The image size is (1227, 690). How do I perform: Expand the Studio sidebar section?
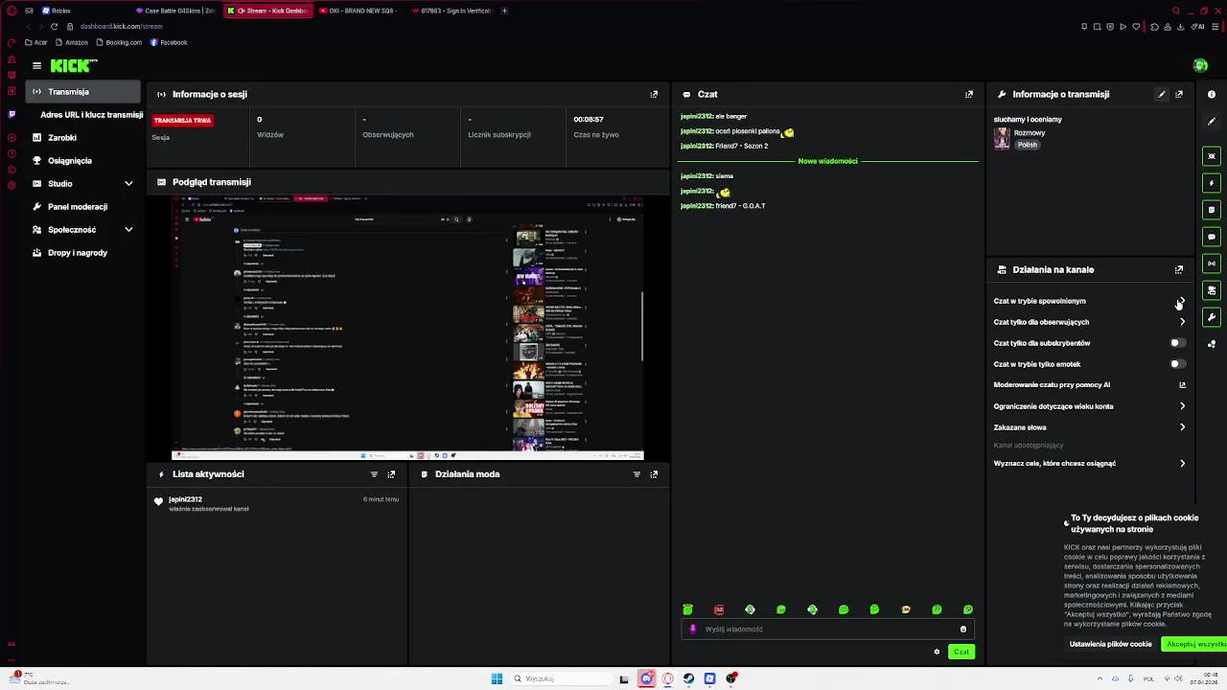(128, 184)
